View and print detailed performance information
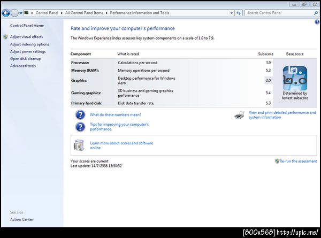 click(282, 115)
